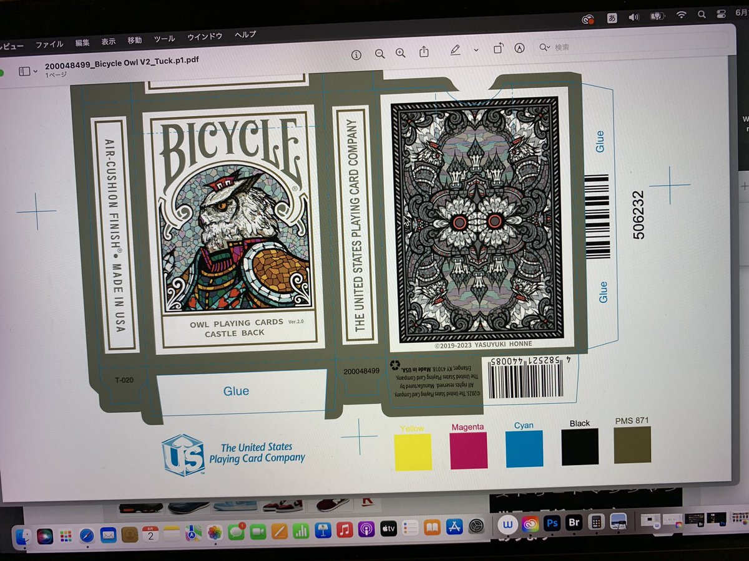Open the sidebar view options chevron
Image resolution: width=749 pixels, height=561 pixels.
coord(35,72)
